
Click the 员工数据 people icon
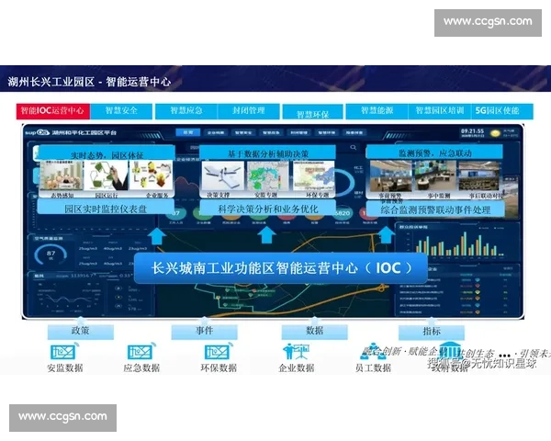373,352
